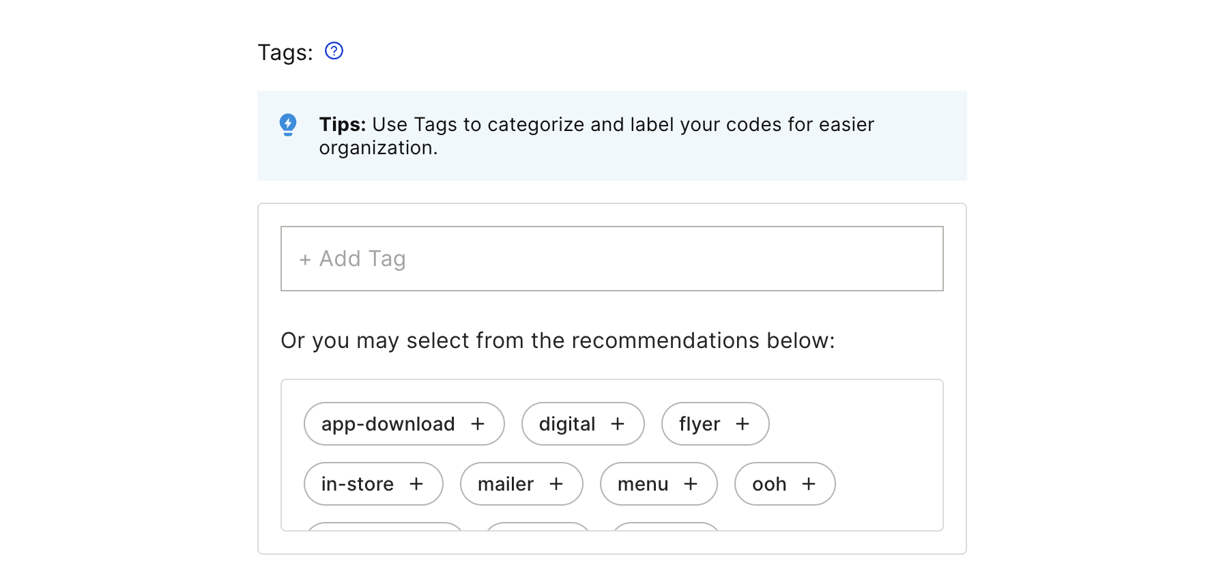Add the ooh tag to your codes
The width and height of the screenshot is (1223, 580).
tap(784, 484)
